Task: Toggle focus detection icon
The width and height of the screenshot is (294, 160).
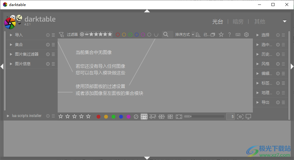Action: point(240,117)
